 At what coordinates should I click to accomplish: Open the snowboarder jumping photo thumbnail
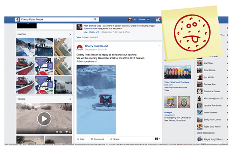(x=25, y=47)
